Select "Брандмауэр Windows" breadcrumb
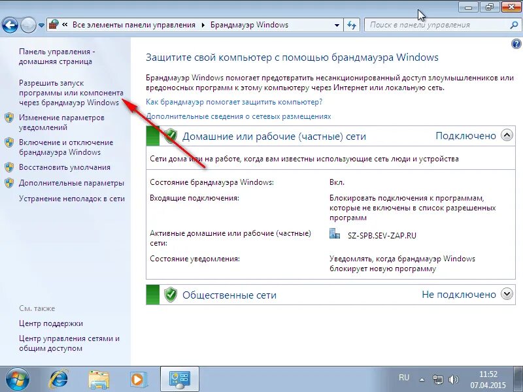Viewport: 523px width, 392px height. coord(249,25)
